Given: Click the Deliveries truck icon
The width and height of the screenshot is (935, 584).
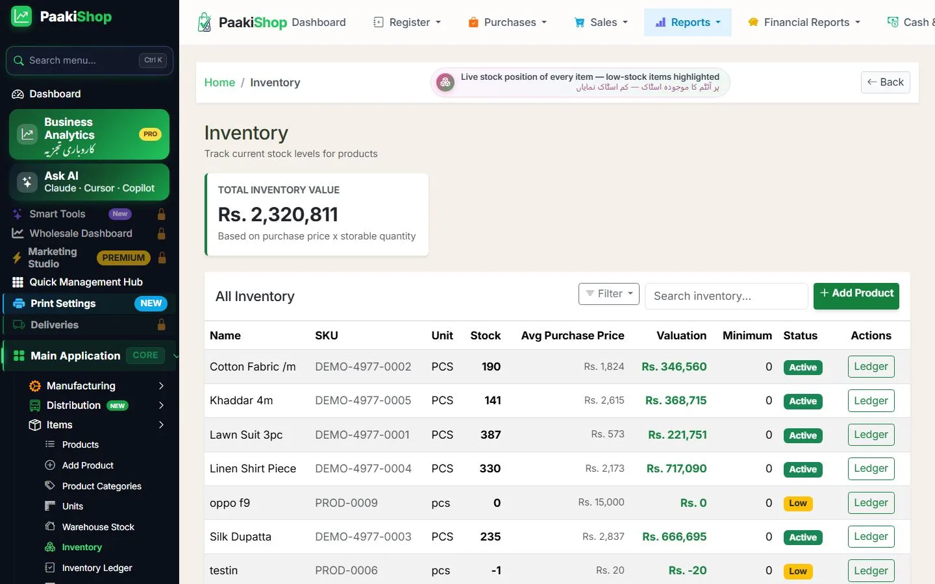Looking at the screenshot, I should (19, 325).
